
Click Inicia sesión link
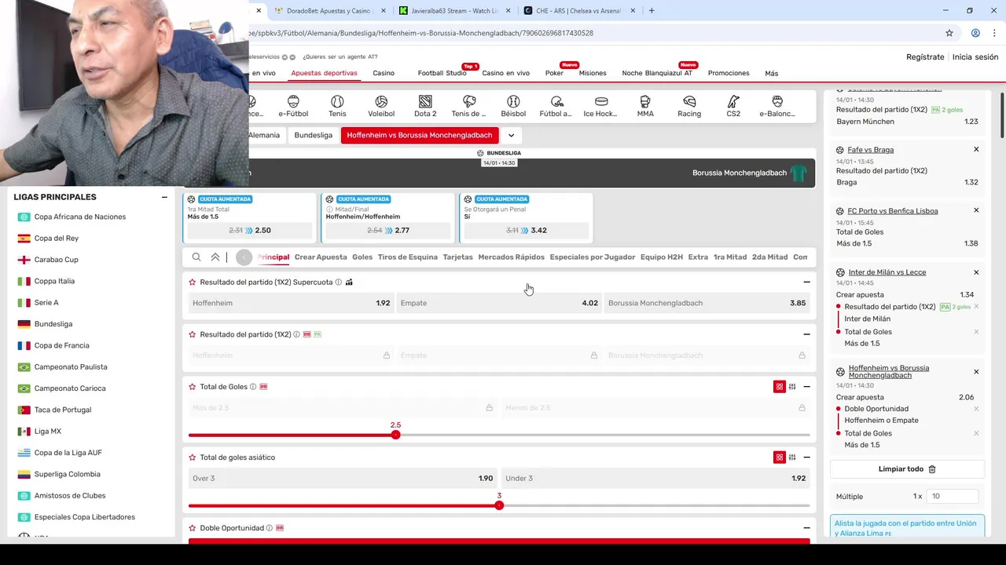point(975,56)
